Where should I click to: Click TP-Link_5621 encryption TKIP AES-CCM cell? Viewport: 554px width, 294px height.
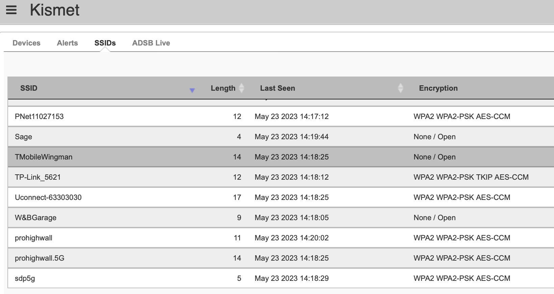coord(471,177)
